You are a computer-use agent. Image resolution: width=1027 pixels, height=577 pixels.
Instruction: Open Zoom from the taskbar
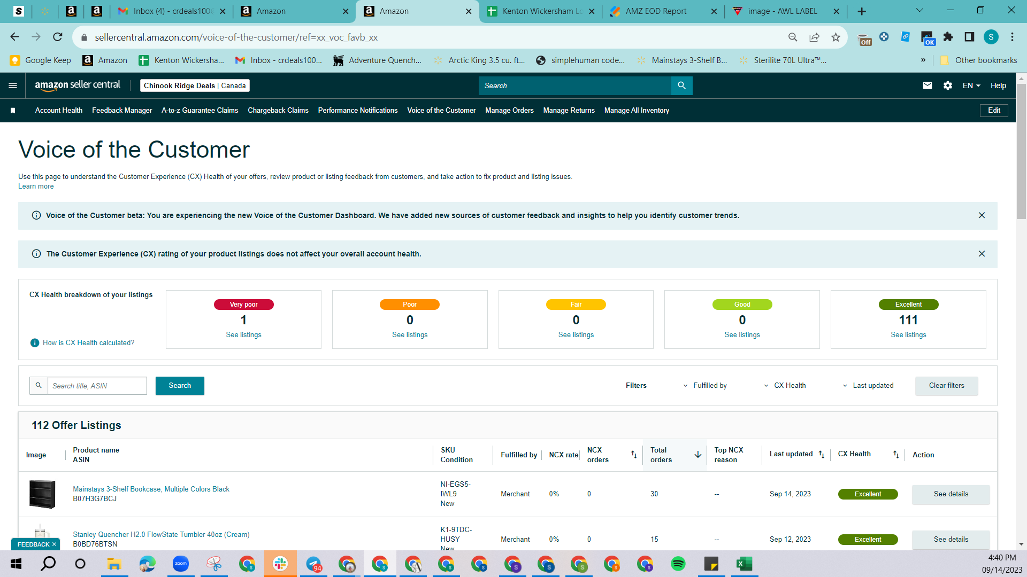[181, 564]
